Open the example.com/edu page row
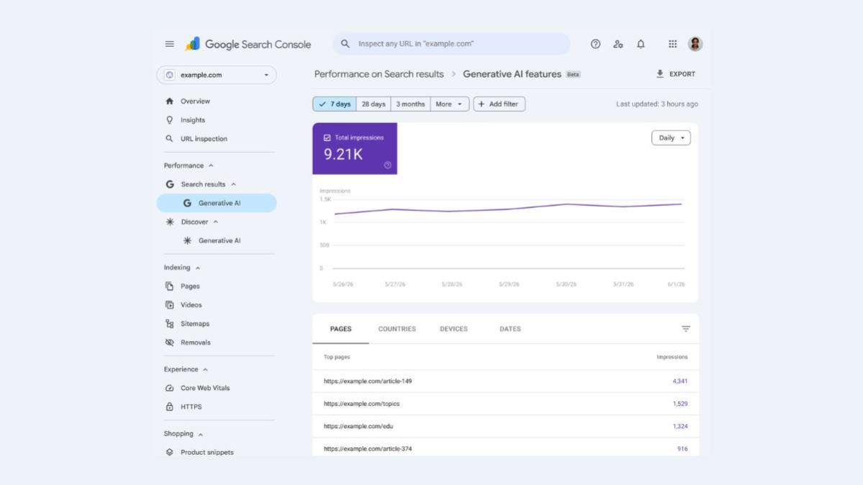Image resolution: width=863 pixels, height=485 pixels. [x=505, y=426]
